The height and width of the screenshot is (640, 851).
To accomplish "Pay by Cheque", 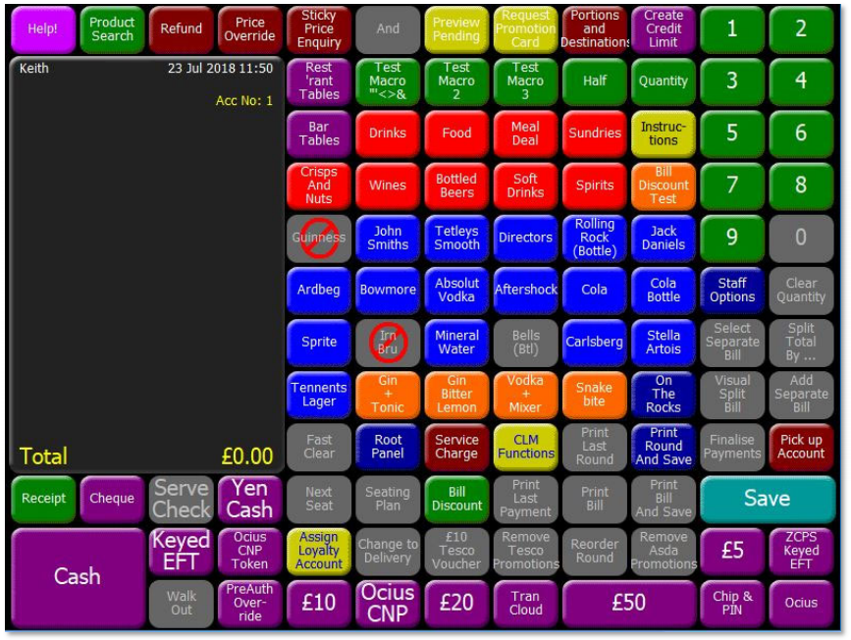I will click(112, 499).
